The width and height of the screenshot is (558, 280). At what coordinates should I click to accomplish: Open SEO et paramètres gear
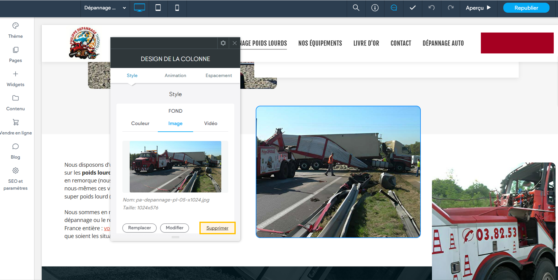[x=15, y=179]
